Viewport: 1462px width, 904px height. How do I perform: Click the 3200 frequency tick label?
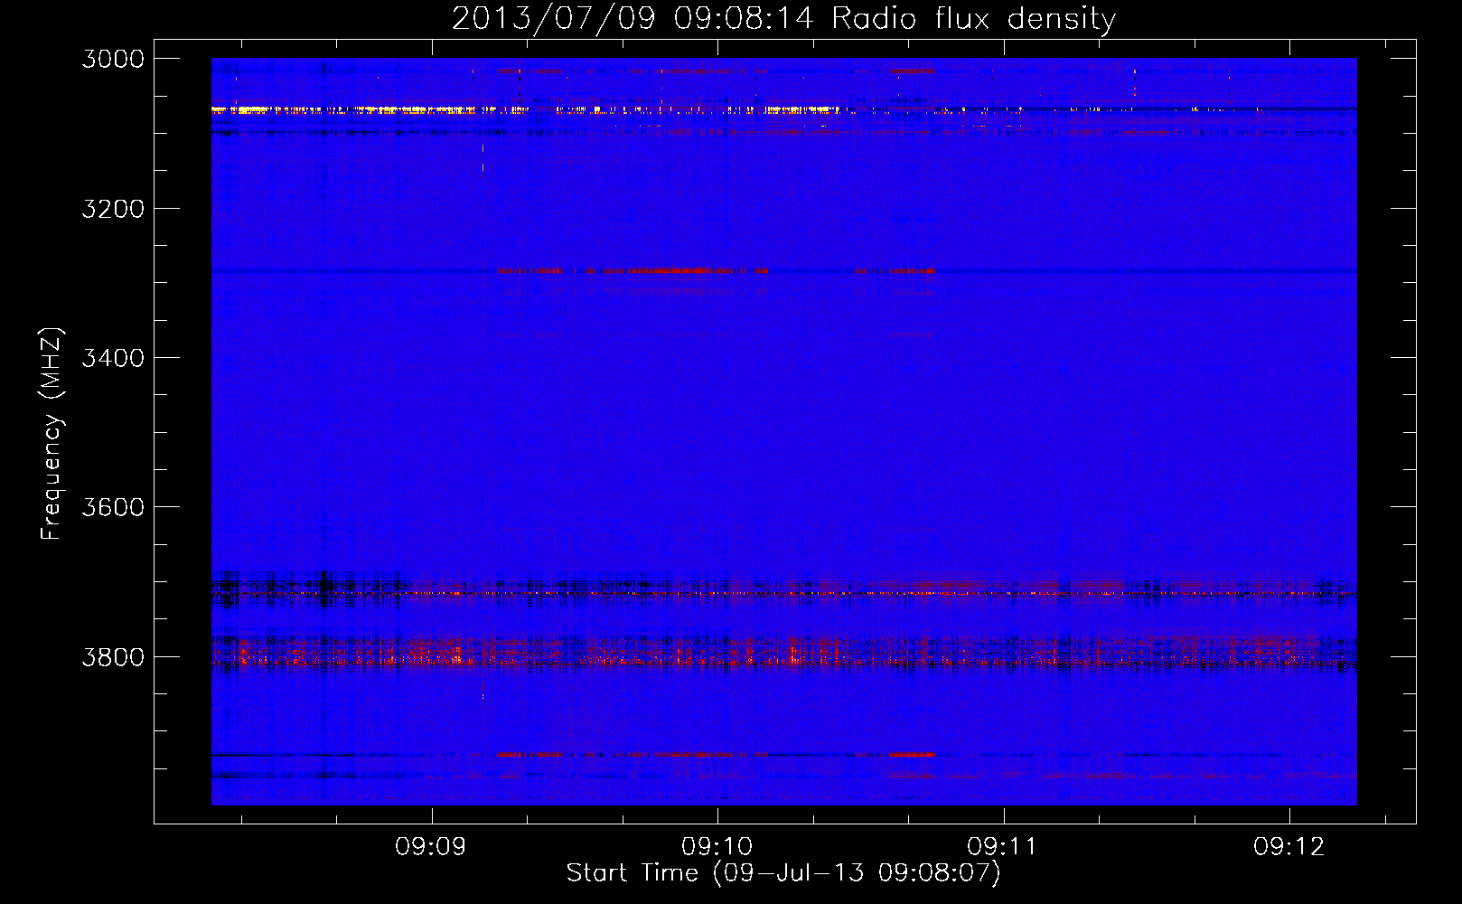tap(113, 209)
